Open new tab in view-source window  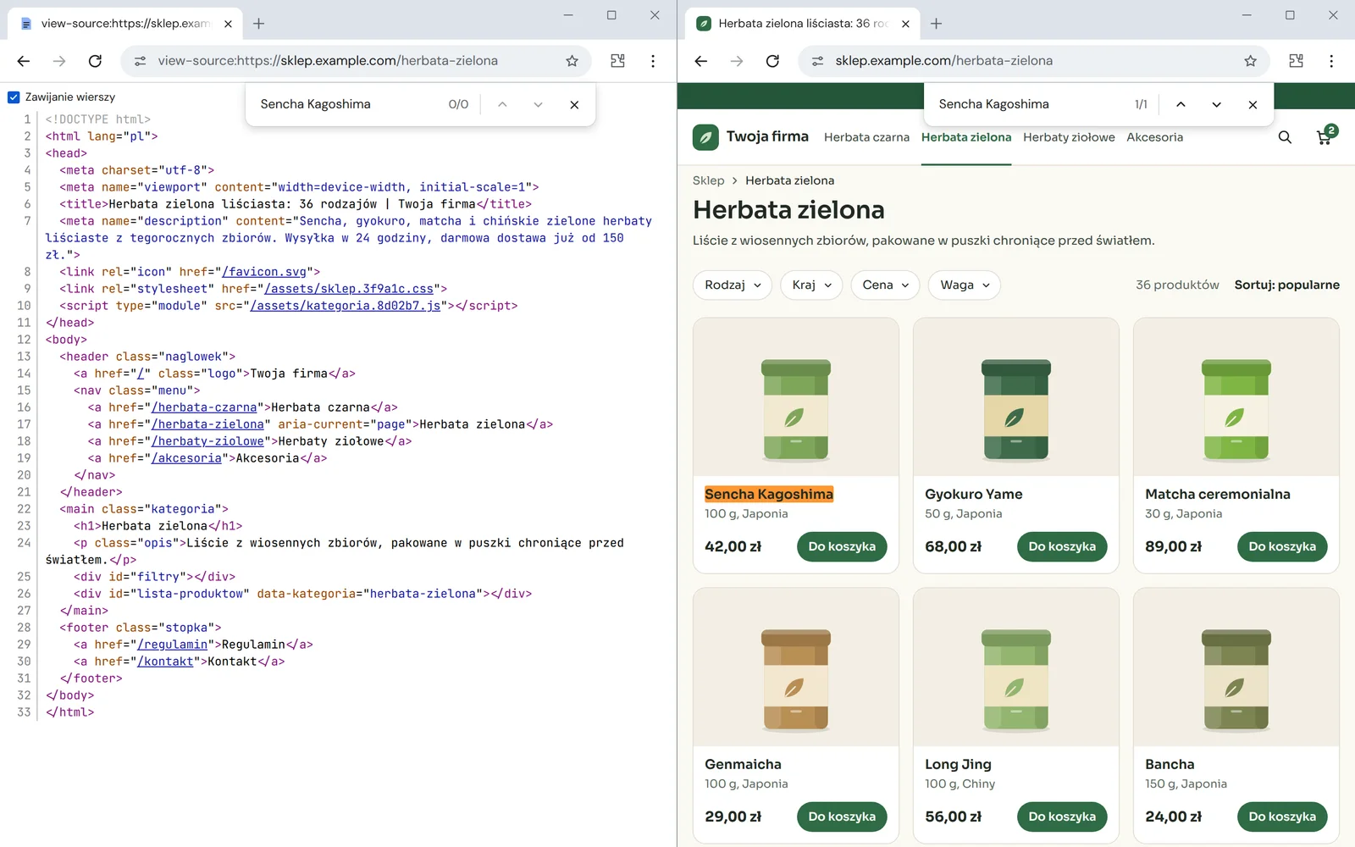tap(259, 24)
